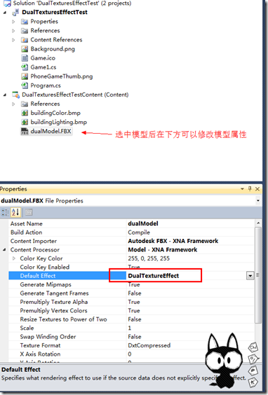This screenshot has width=268, height=395.
Task: Expand the first References node
Action: [x=13, y=31]
